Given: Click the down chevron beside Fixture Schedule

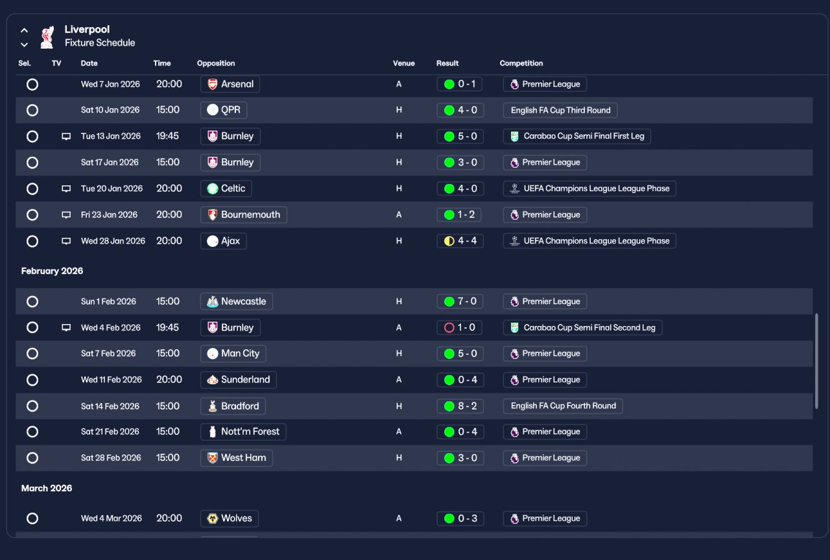Looking at the screenshot, I should [24, 45].
